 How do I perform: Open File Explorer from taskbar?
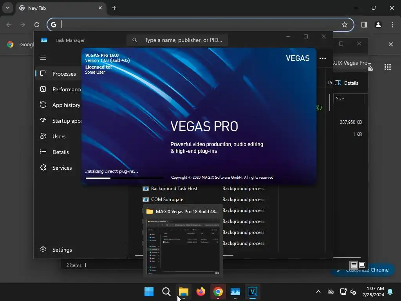[184, 292]
